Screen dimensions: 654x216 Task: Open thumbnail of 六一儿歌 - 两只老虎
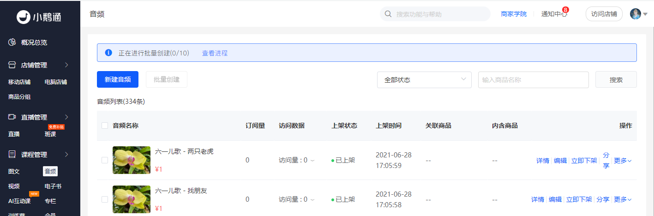[132, 160]
